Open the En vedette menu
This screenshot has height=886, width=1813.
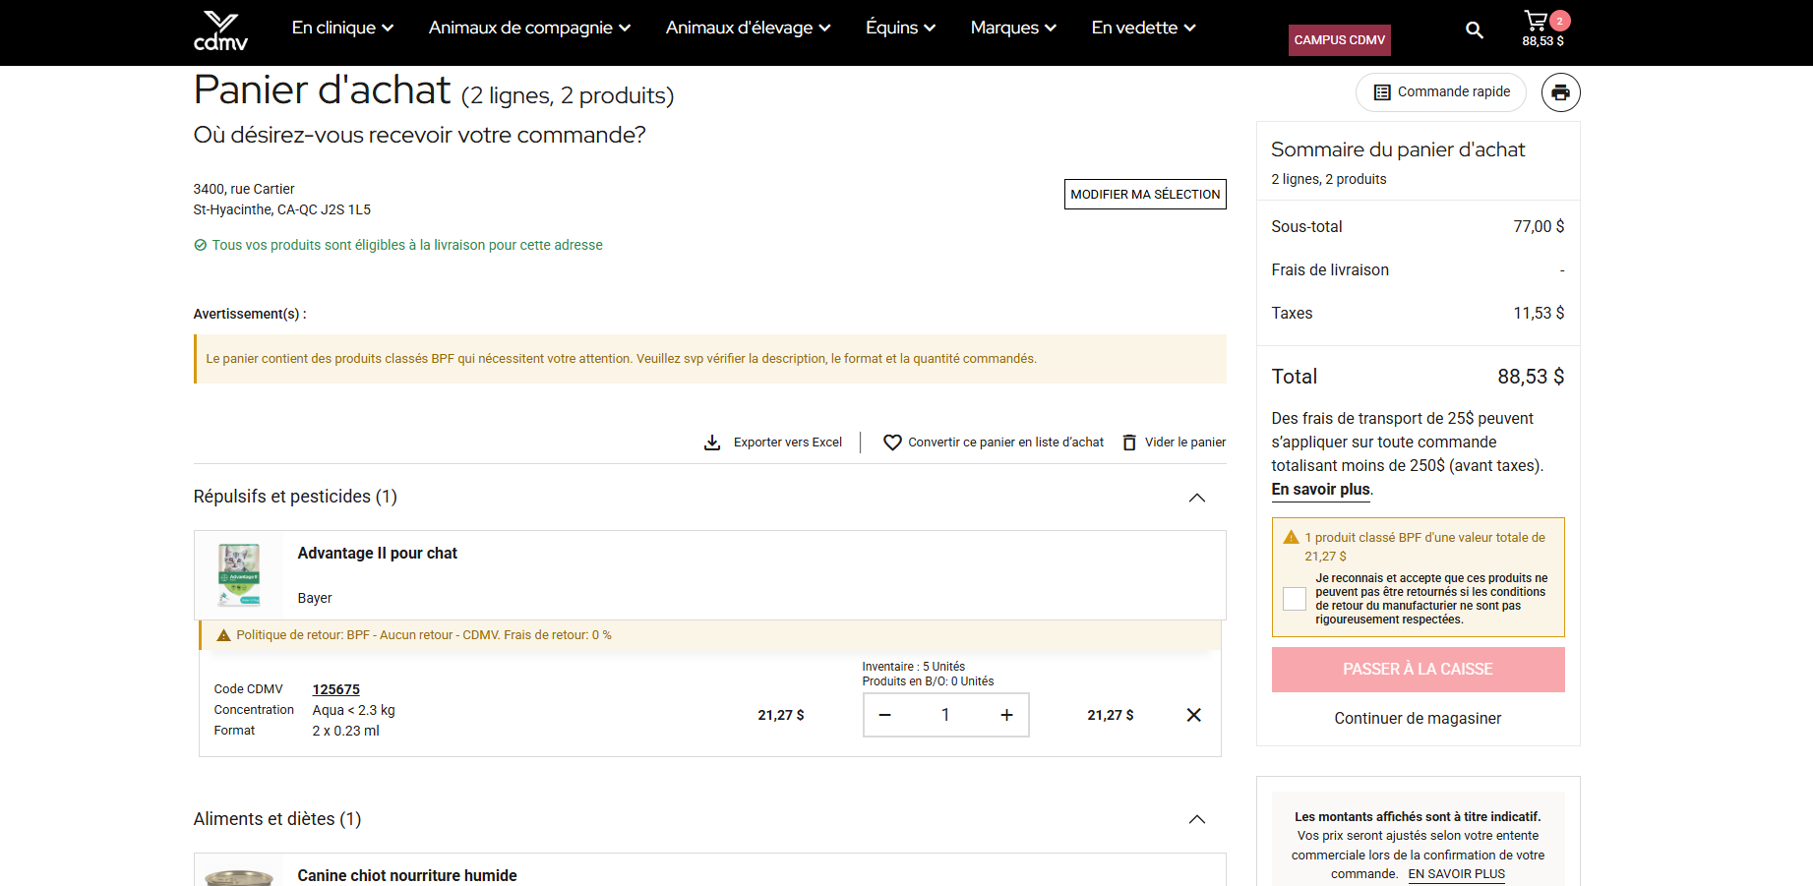click(1143, 28)
